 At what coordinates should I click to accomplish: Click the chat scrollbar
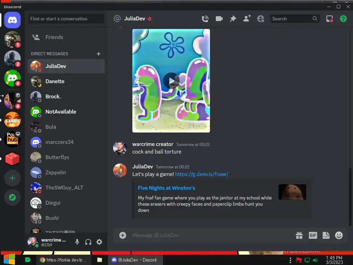point(350,196)
